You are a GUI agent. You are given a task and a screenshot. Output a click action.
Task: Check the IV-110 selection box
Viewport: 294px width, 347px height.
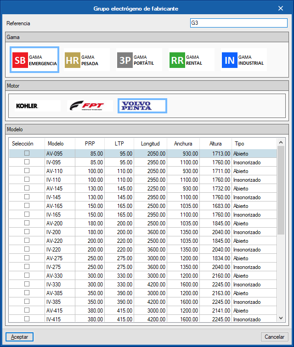[x=27, y=179]
